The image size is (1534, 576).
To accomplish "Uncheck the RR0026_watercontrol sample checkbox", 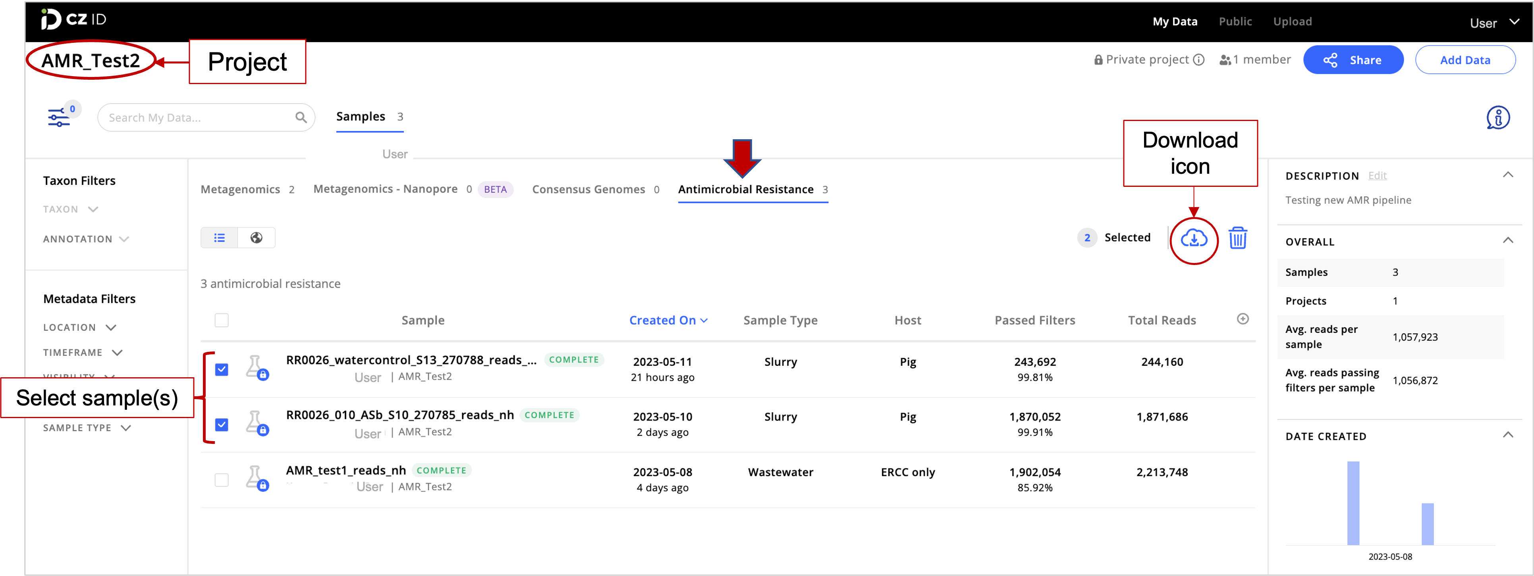I will 222,370.
